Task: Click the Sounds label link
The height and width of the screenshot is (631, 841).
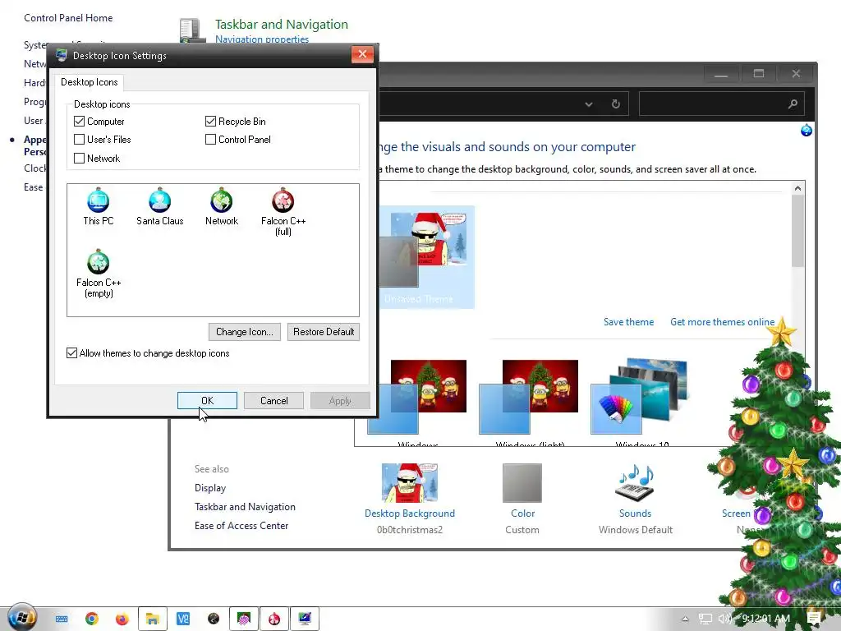Action: point(635,513)
